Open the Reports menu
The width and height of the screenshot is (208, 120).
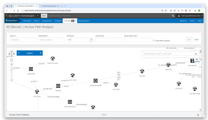[x=183, y=21]
